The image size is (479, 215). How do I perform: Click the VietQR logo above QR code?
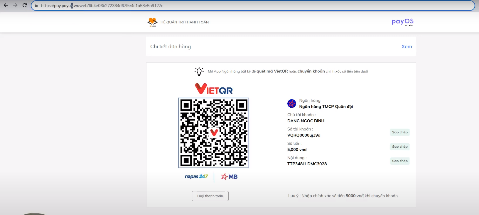(214, 89)
